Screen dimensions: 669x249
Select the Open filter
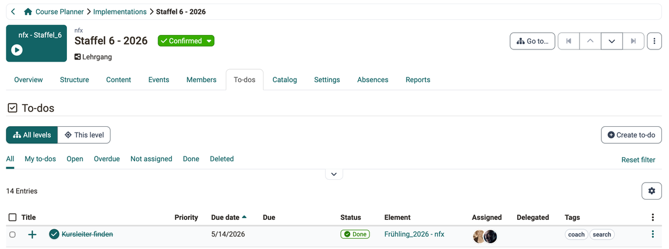(x=74, y=159)
